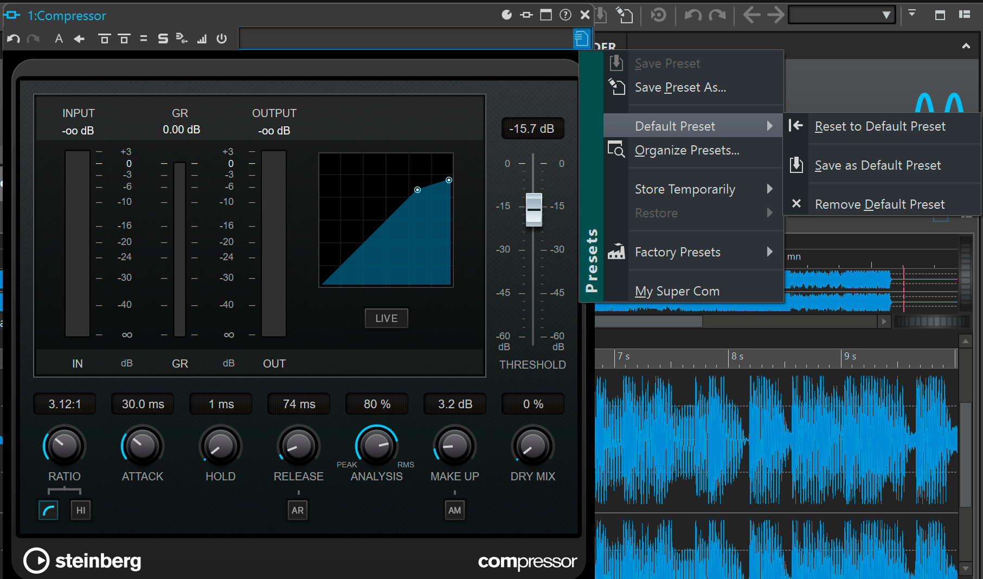This screenshot has width=983, height=579.
Task: Click the preset management page icon
Action: tap(581, 38)
